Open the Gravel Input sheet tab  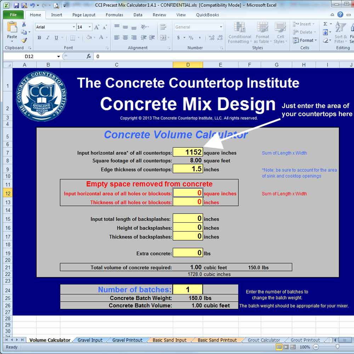[x=90, y=340]
